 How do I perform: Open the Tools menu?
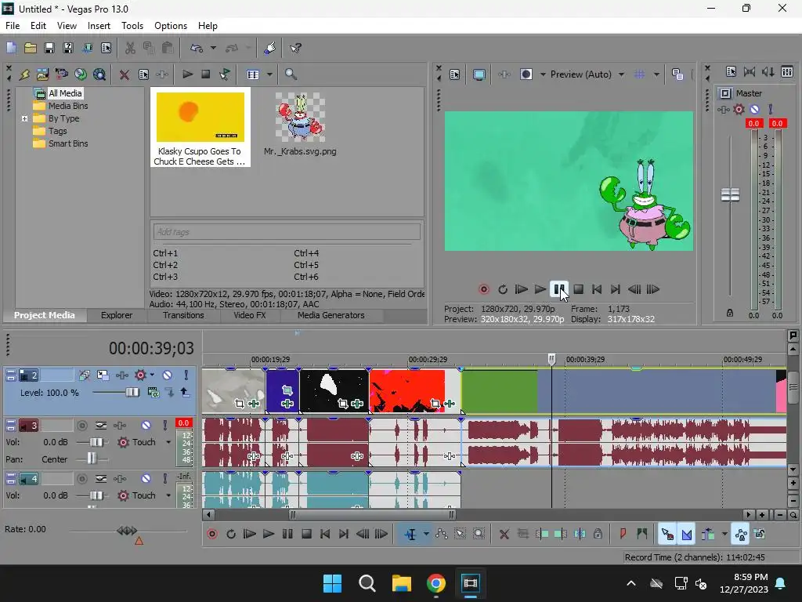click(x=132, y=26)
